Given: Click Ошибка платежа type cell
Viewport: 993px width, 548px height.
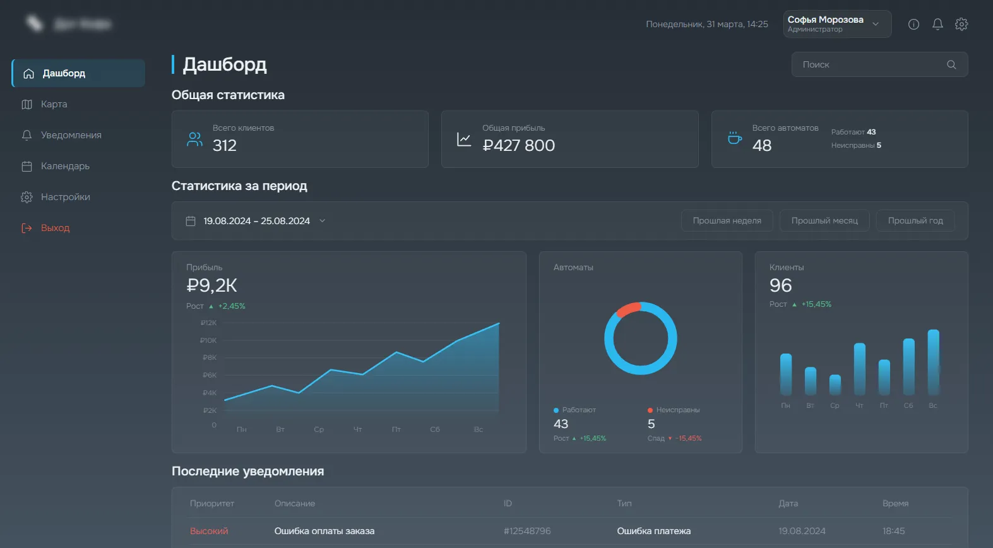Looking at the screenshot, I should click(654, 531).
